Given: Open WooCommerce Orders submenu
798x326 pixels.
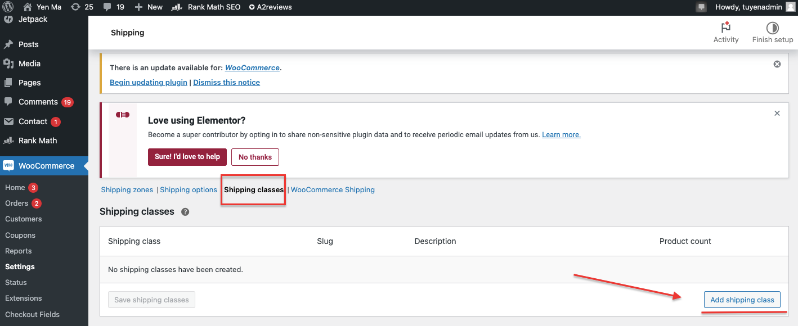Looking at the screenshot, I should (17, 203).
